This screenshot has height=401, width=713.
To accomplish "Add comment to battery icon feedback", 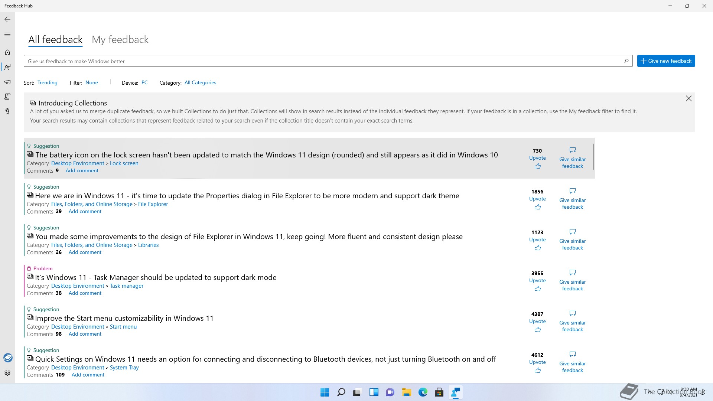I will pos(82,170).
